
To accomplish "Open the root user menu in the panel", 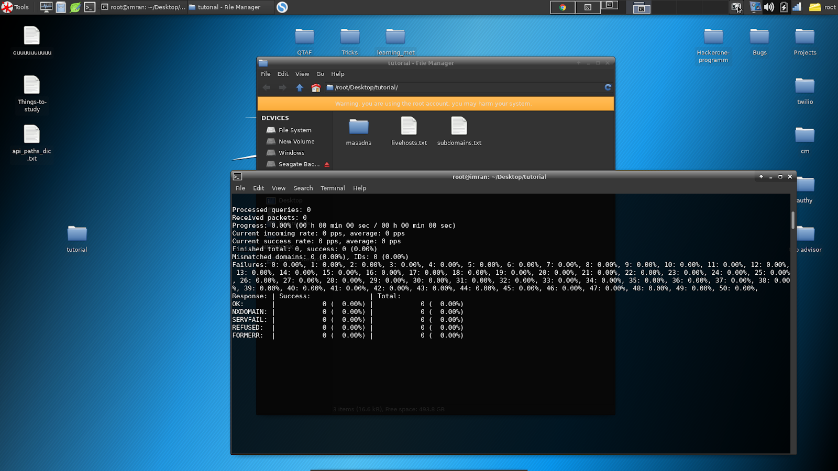I will point(822,7).
